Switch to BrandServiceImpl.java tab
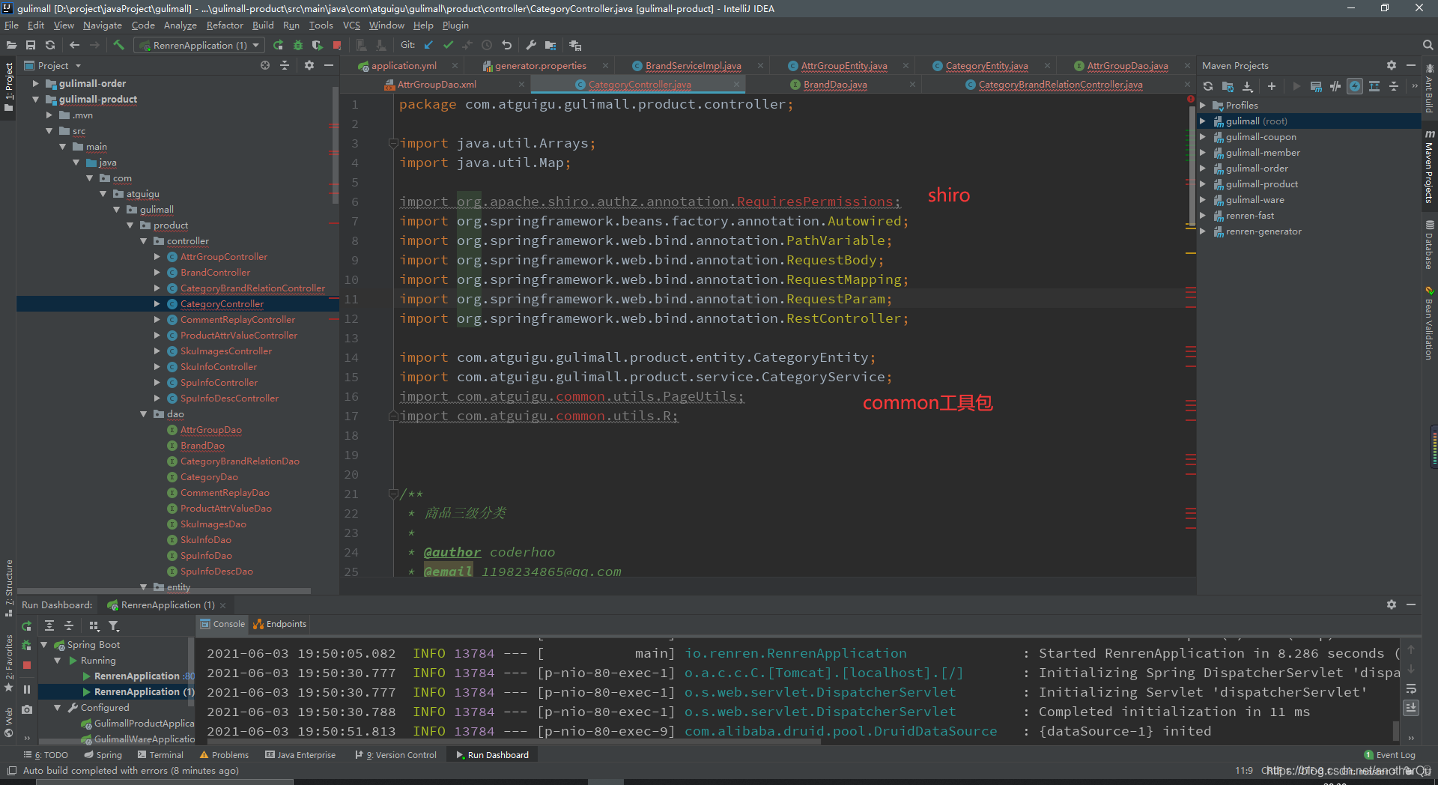The image size is (1438, 785). pyautogui.click(x=693, y=66)
